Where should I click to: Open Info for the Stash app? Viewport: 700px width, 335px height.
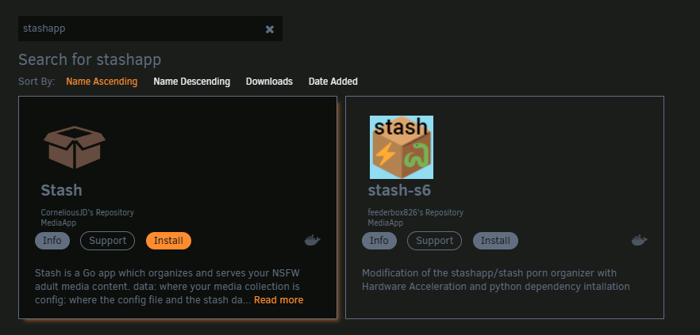(52, 241)
